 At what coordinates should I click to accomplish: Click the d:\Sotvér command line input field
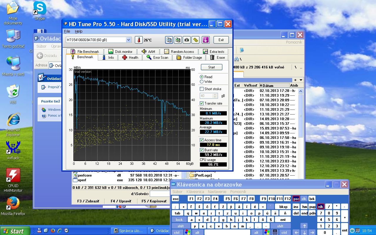pyautogui.click(x=160, y=194)
